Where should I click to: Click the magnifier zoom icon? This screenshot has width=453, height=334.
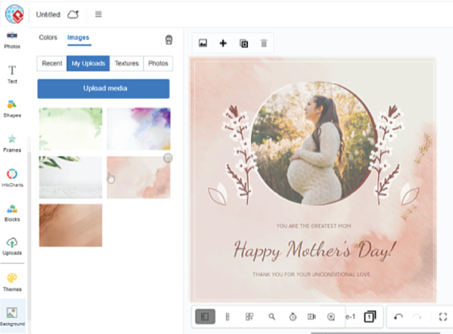pos(272,317)
